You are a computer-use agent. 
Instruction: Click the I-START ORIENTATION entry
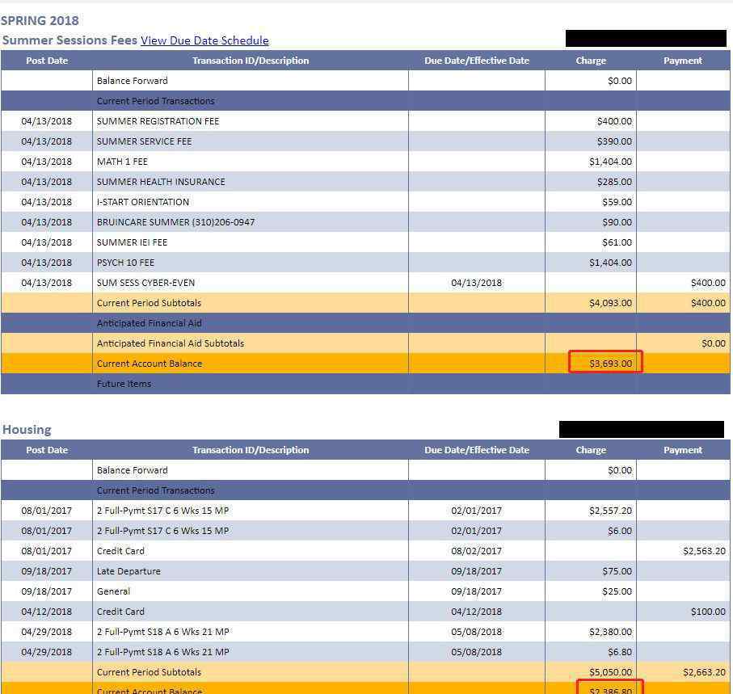pos(143,202)
